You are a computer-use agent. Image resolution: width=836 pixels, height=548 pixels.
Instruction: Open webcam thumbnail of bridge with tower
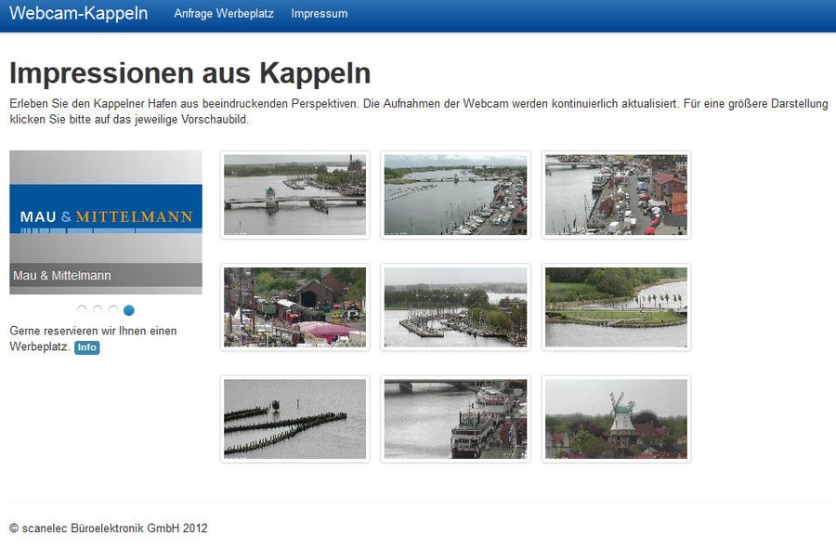294,195
